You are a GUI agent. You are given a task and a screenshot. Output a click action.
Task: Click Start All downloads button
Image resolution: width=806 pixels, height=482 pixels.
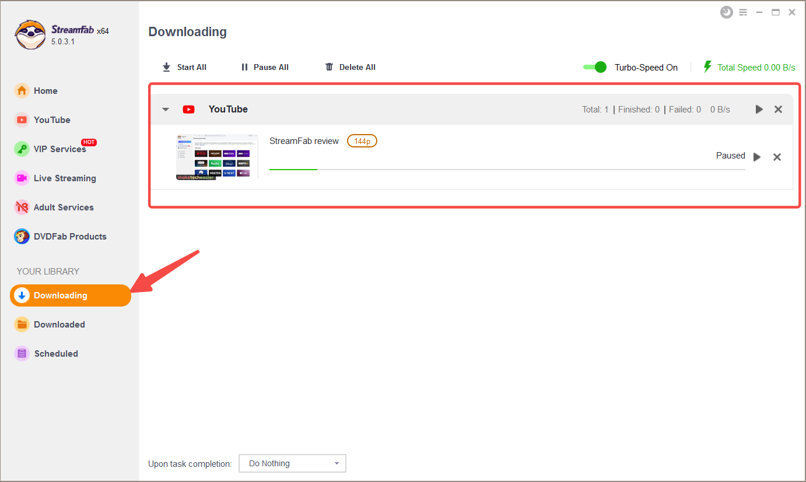[x=184, y=68]
